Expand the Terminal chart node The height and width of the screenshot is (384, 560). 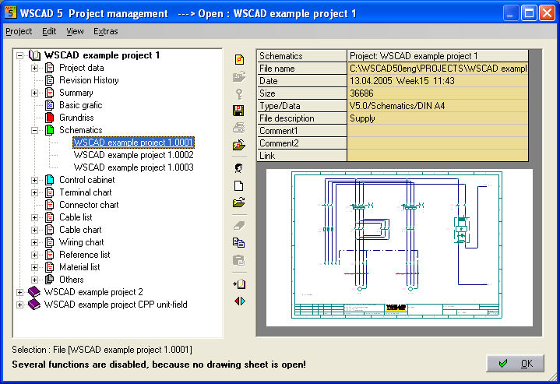pyautogui.click(x=34, y=192)
